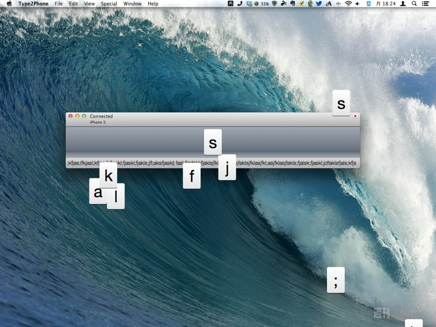Open the Dropbox menu bar icon
Viewport: 436px width, 327px height.
[249, 3]
